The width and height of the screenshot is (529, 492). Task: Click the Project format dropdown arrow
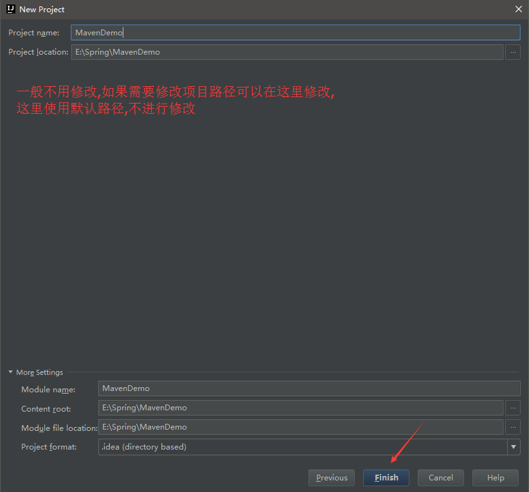coord(514,447)
